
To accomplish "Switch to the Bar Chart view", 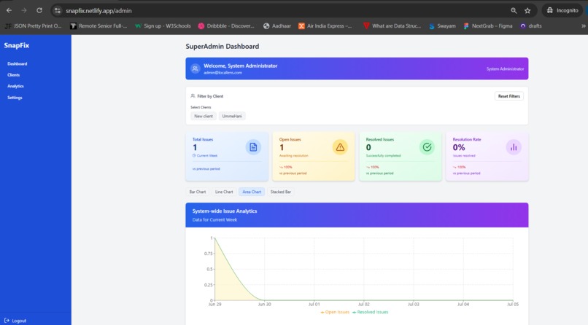I will coord(197,192).
